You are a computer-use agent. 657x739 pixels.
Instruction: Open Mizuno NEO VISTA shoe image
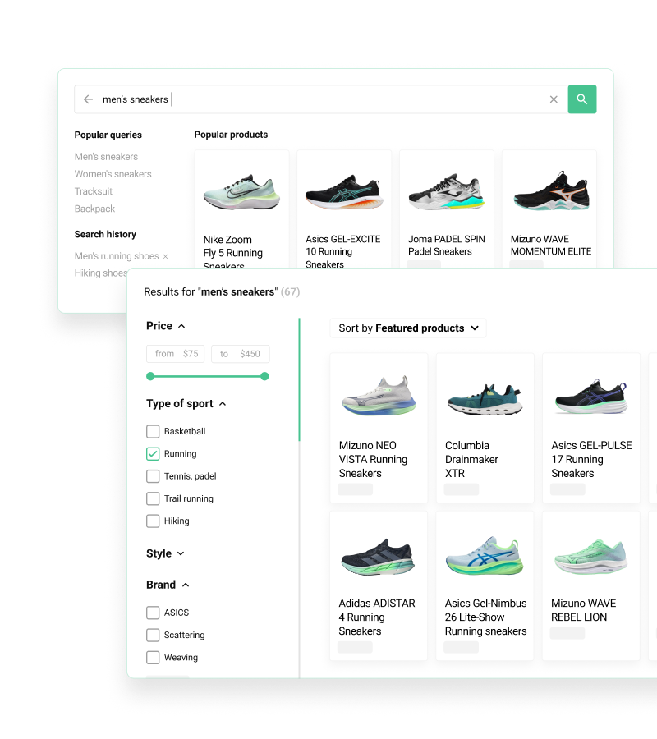pos(379,396)
